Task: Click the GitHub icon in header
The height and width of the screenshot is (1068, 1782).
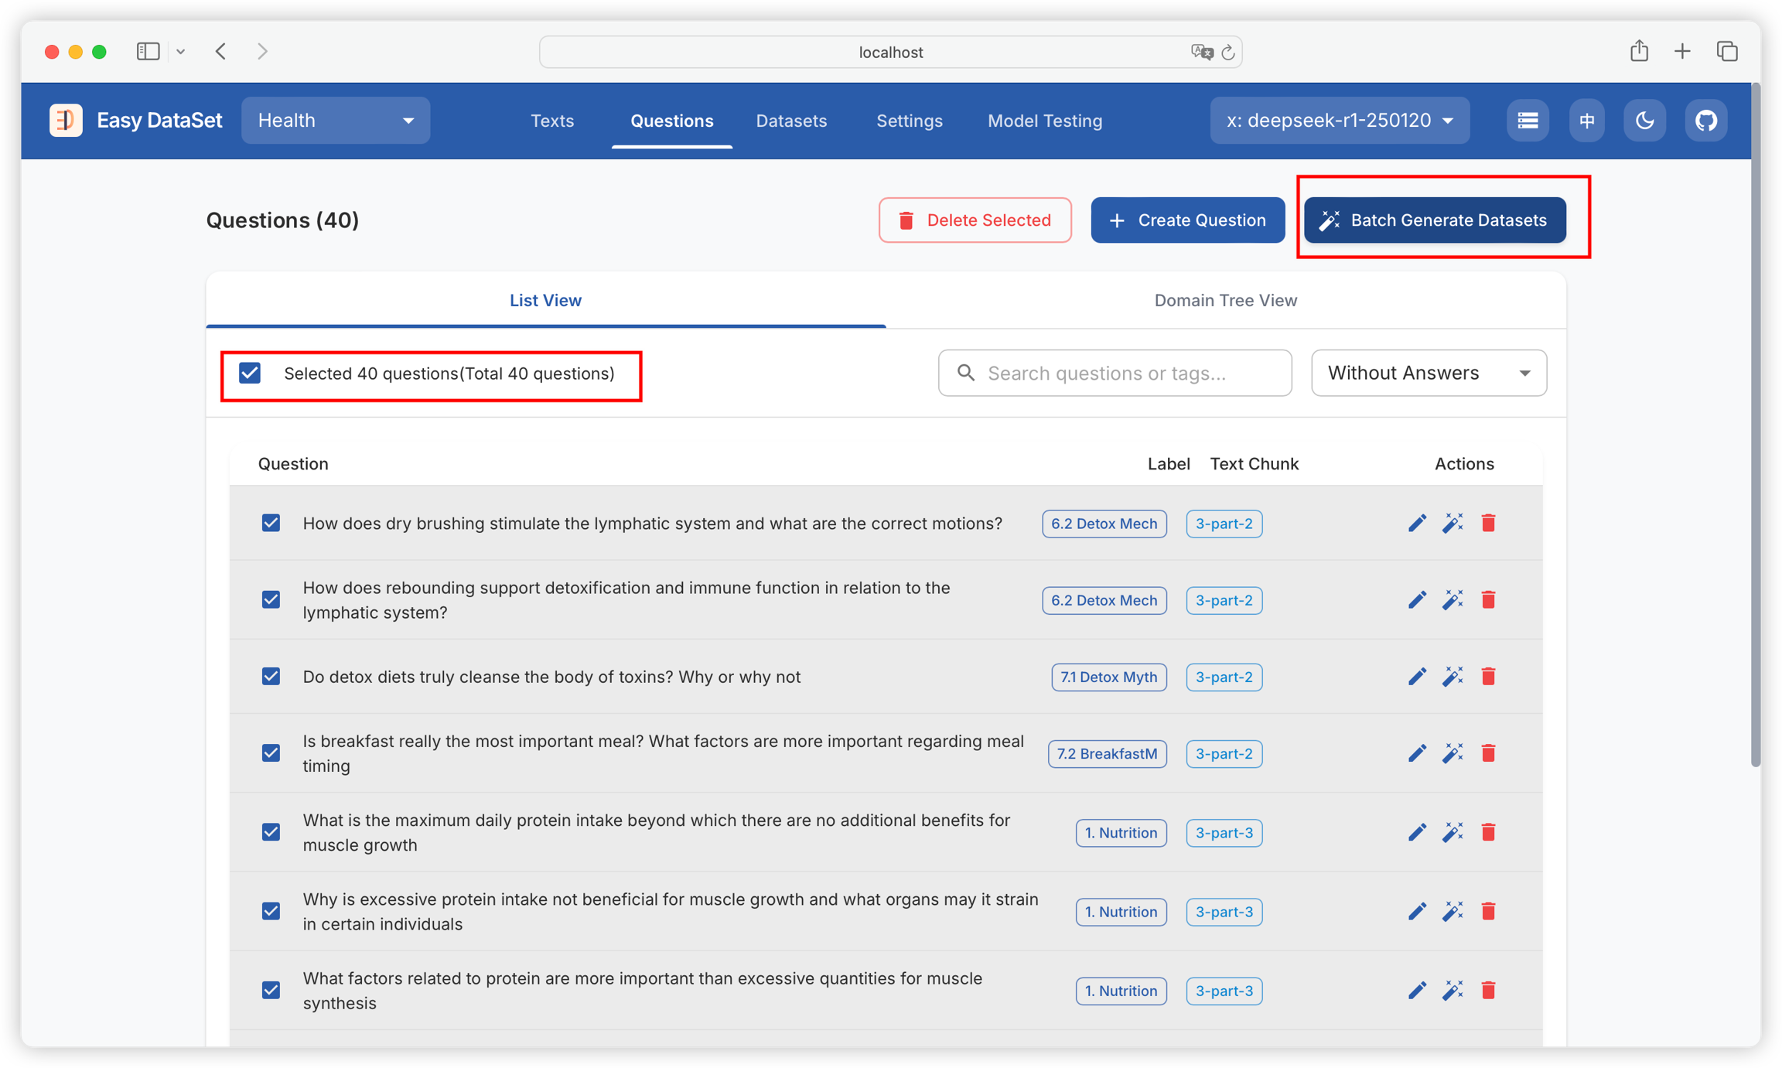Action: tap(1705, 121)
